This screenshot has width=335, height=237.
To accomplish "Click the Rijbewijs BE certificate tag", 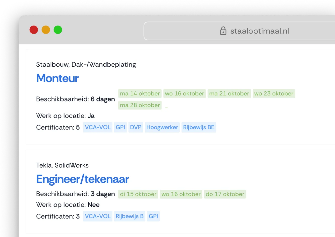I will [198, 127].
